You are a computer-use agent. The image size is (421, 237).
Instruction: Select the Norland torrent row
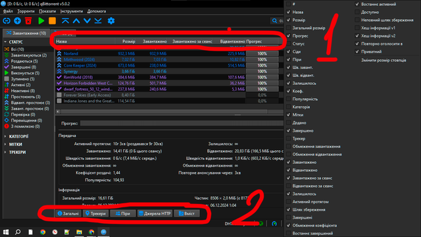point(169,53)
